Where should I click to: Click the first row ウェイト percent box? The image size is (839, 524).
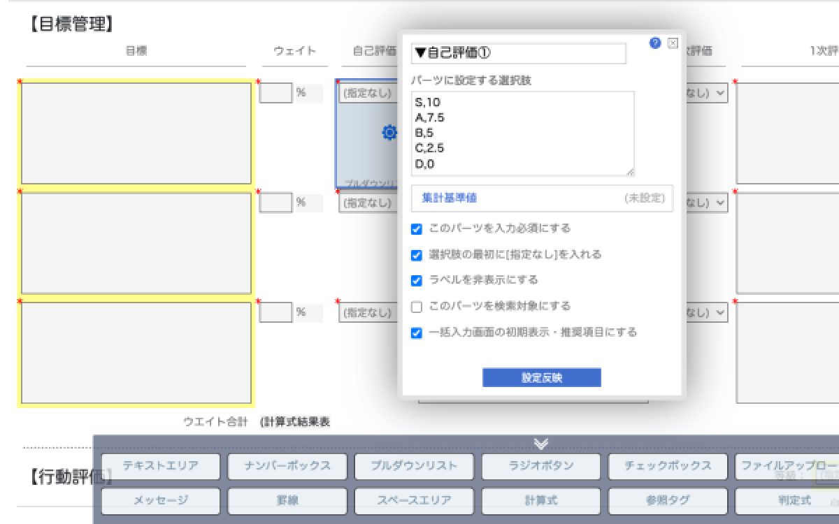(x=275, y=93)
